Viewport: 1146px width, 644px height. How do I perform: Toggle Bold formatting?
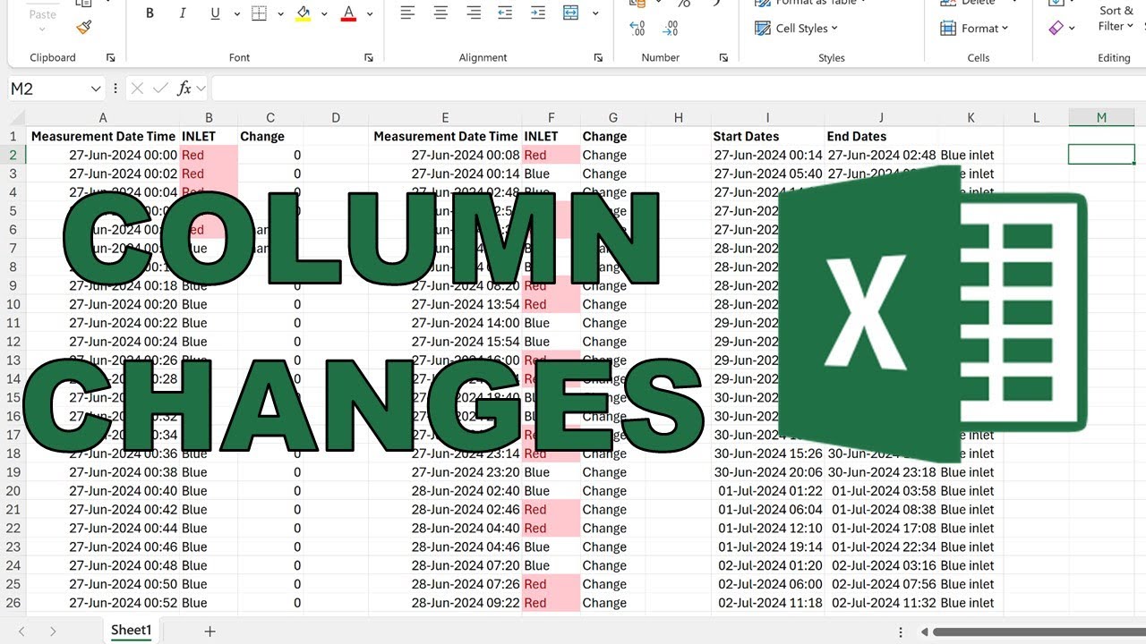150,13
